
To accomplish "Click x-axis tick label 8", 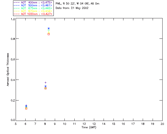I will (45, 124).
